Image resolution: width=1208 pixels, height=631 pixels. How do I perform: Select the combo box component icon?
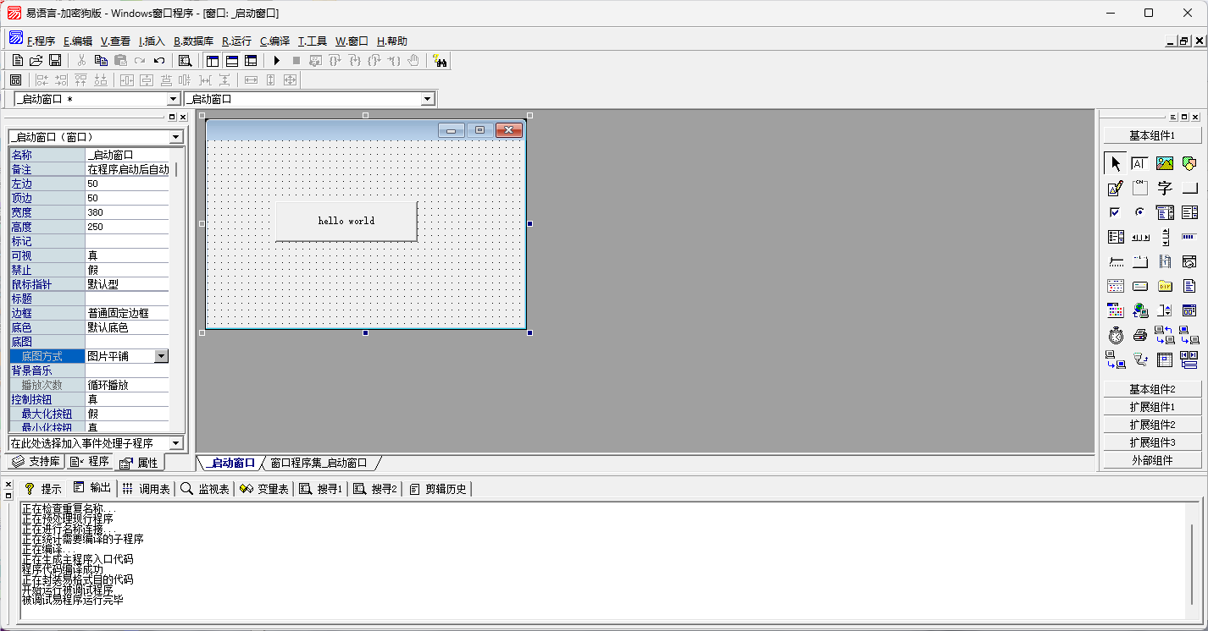(x=1165, y=212)
